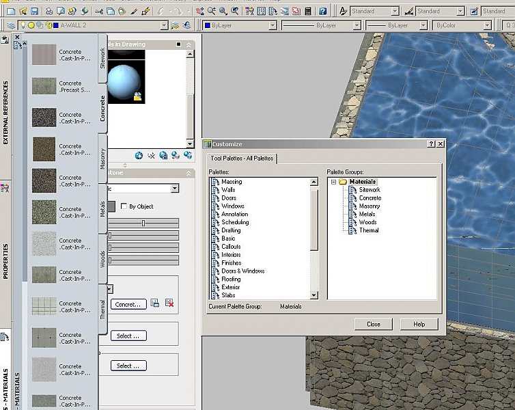
Task: Select the Masonry palette icon in Palette Groups
Action: coord(353,206)
